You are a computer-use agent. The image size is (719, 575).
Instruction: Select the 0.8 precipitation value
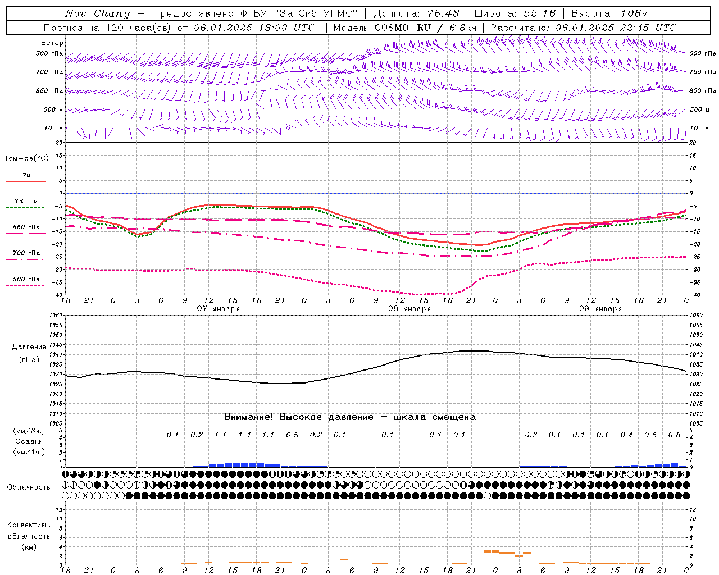pyautogui.click(x=675, y=435)
